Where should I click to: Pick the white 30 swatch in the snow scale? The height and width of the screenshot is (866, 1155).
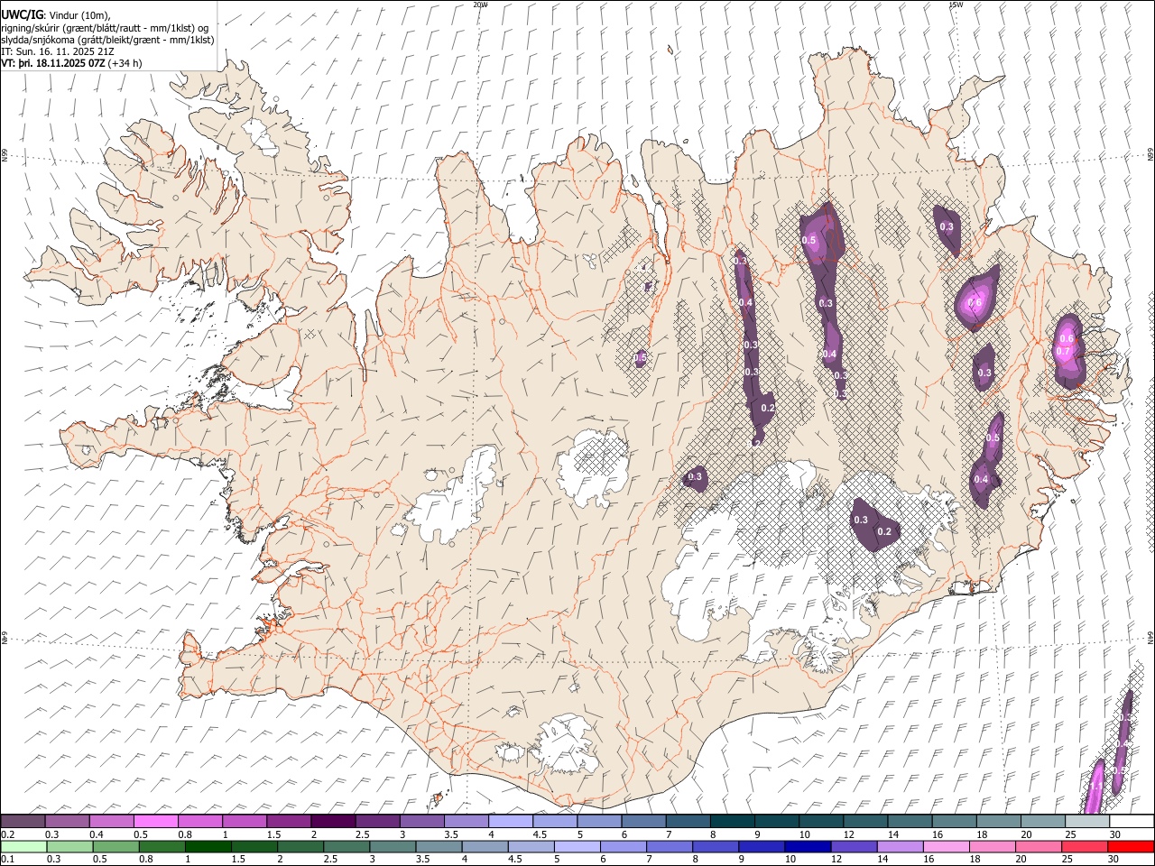coord(1130,821)
